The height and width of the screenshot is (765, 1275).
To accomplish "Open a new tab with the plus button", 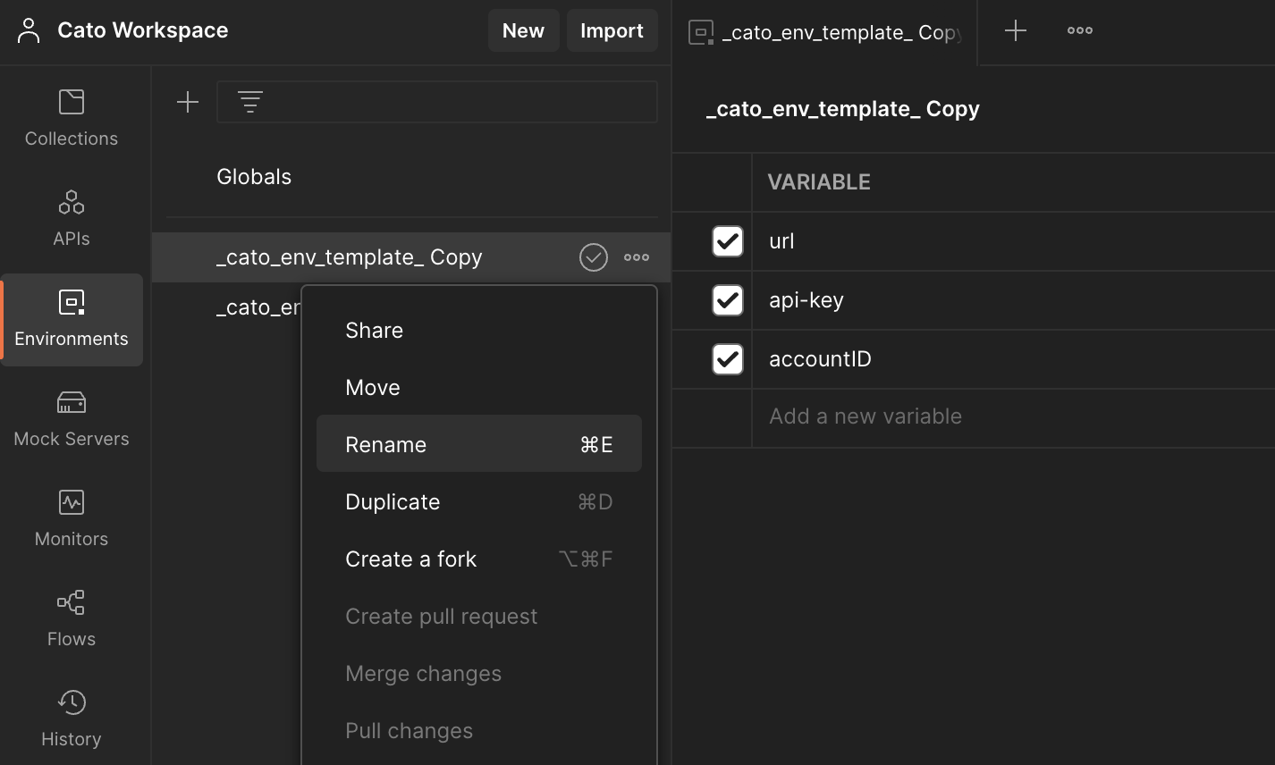I will pyautogui.click(x=1016, y=31).
